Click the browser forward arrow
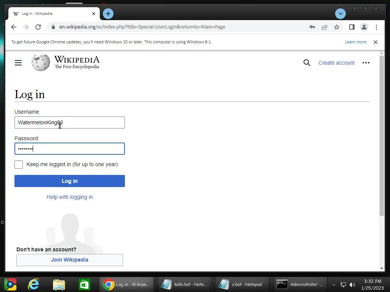The height and width of the screenshot is (292, 390). pos(26,27)
